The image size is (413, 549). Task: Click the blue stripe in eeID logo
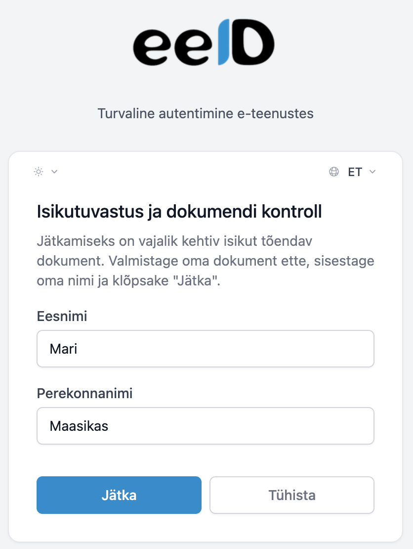224,43
